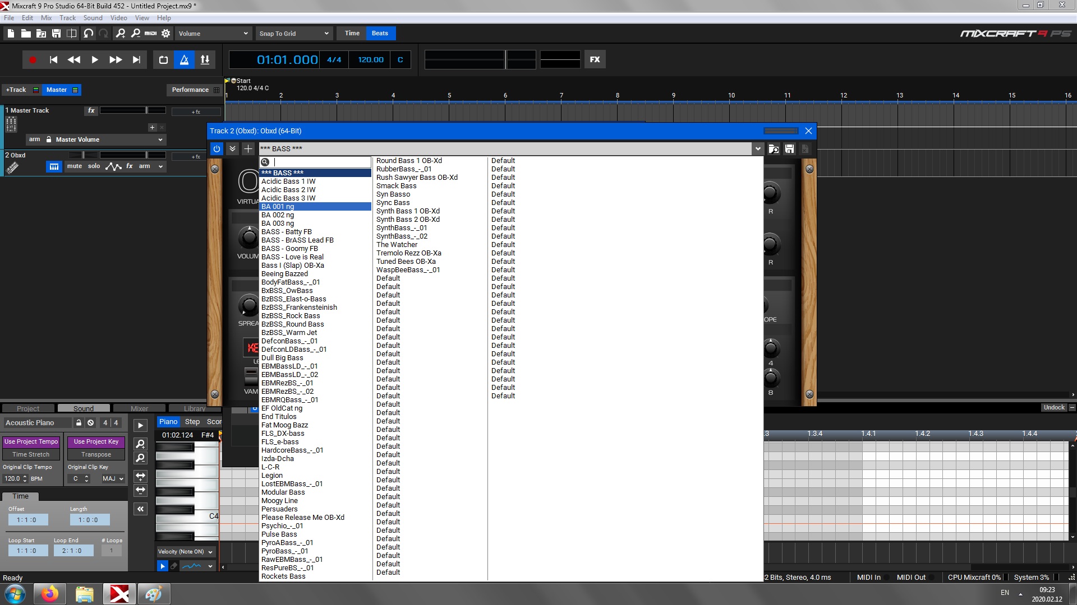The height and width of the screenshot is (605, 1077).
Task: Expand the Obxd track options chevron
Action: 160,166
